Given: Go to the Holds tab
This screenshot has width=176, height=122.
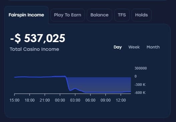Looking at the screenshot, I should (141, 15).
